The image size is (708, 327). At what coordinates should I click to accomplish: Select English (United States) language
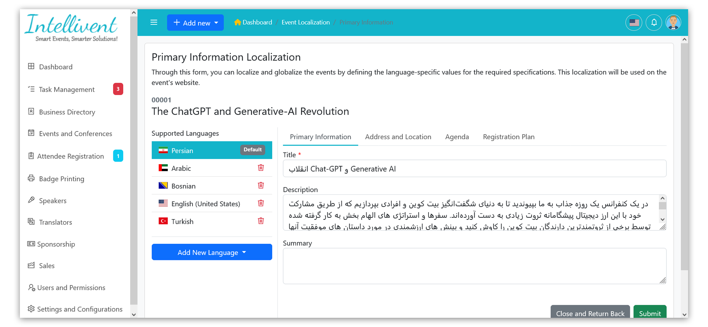pos(212,203)
